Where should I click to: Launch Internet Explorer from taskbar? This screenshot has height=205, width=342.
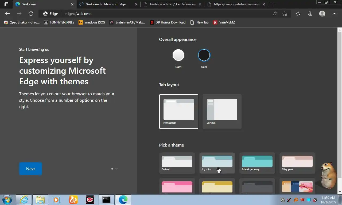point(24,200)
